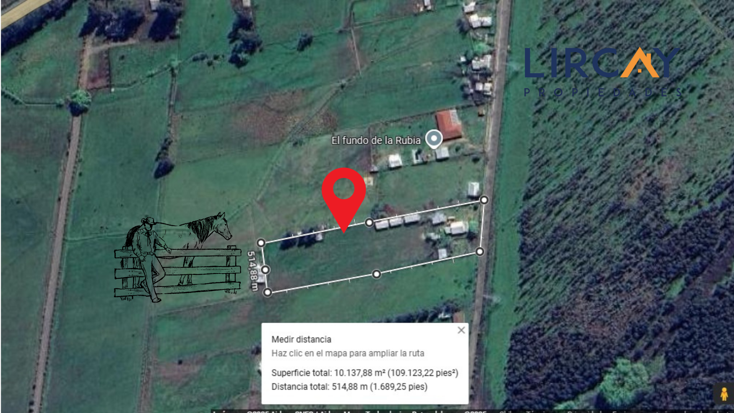Click the midpoint node on the polygon's lower edge
This screenshot has height=413, width=734.
click(377, 274)
